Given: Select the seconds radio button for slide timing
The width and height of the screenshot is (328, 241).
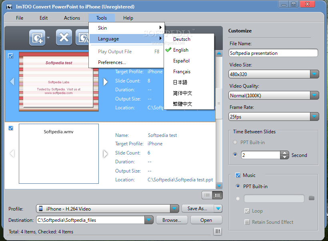Looking at the screenshot, I should click(235, 155).
